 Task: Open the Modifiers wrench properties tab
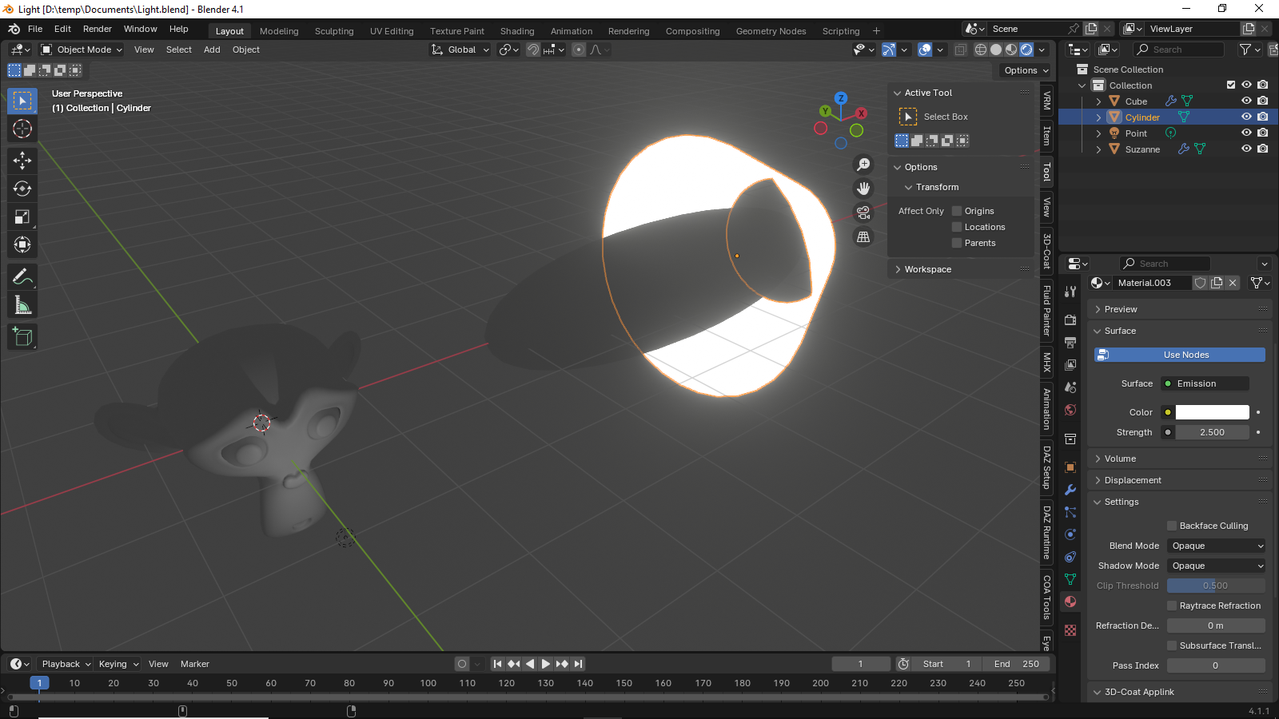click(x=1070, y=490)
